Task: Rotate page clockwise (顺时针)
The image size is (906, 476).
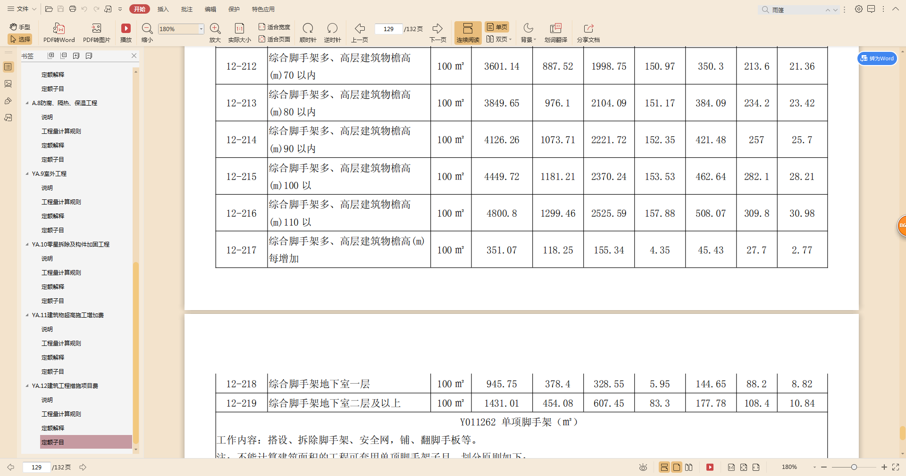Action: coord(308,33)
